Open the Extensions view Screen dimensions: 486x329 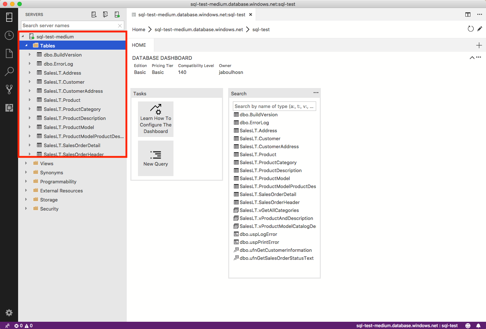[9, 107]
